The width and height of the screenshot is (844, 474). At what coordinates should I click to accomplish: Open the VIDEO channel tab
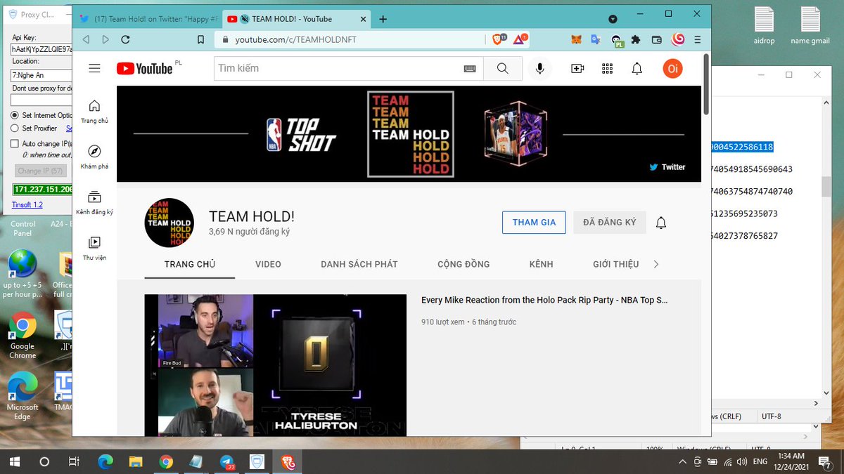point(268,264)
